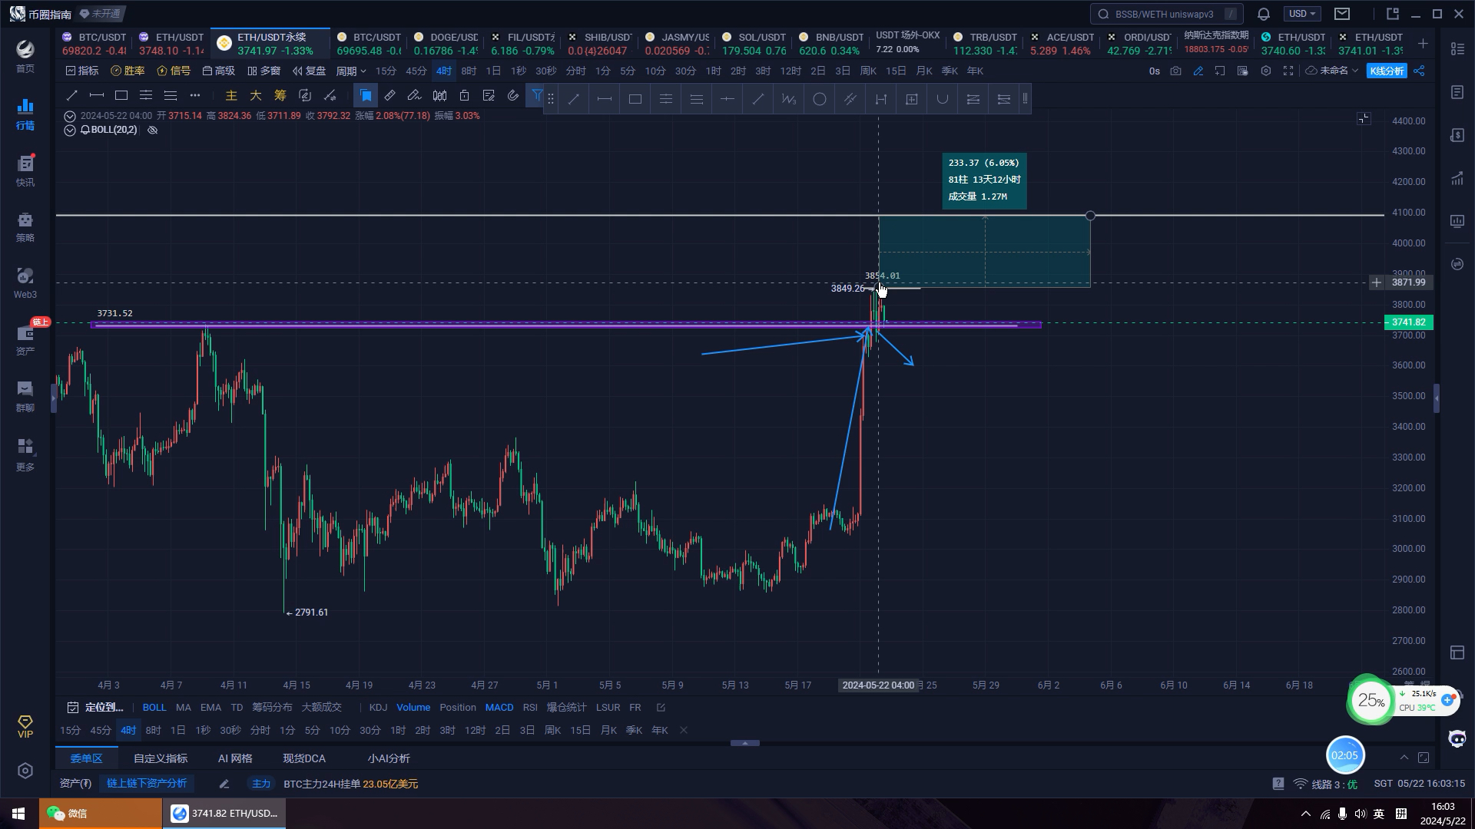Toggle the MACD indicator

pos(499,708)
